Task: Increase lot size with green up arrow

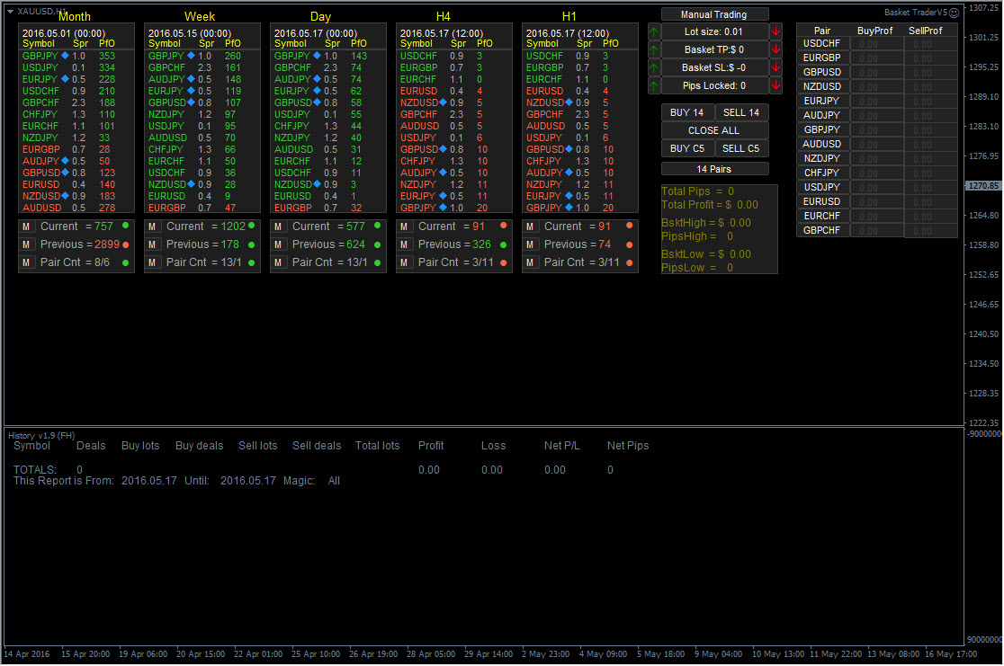Action: 654,31
